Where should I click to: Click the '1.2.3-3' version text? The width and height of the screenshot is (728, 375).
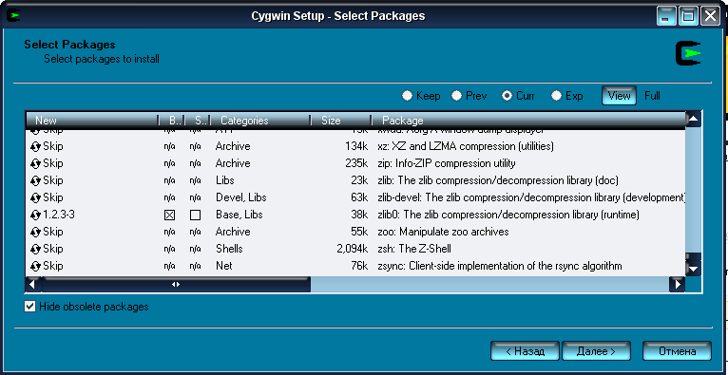click(x=59, y=216)
